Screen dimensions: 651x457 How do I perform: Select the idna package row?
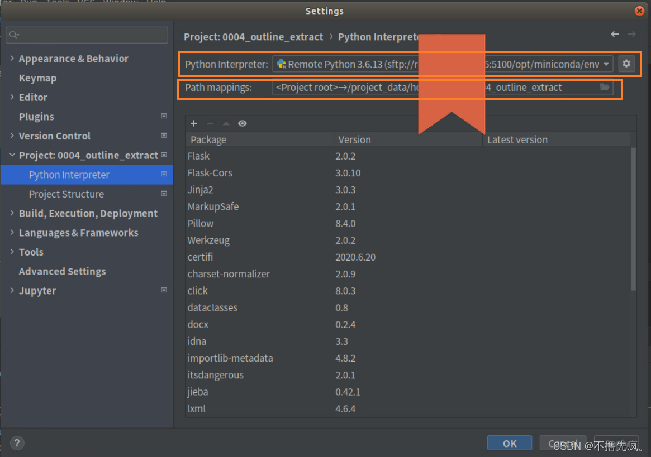coord(408,341)
